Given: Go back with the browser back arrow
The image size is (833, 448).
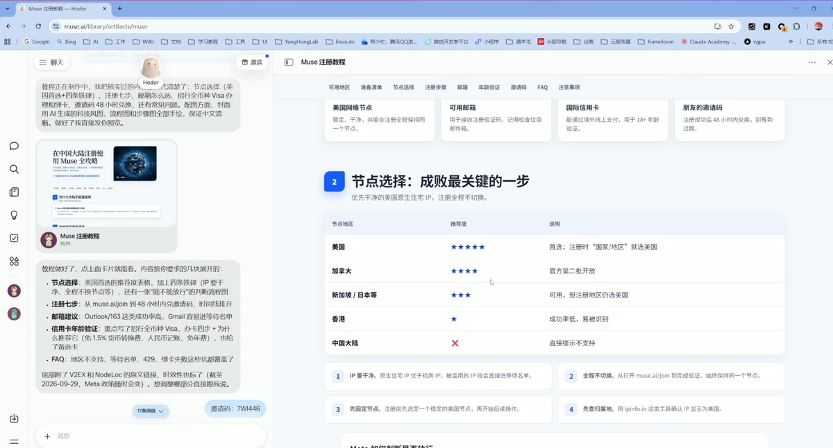Looking at the screenshot, I should [8, 26].
